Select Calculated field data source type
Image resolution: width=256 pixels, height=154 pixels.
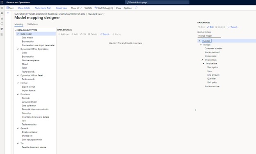coord(29,102)
